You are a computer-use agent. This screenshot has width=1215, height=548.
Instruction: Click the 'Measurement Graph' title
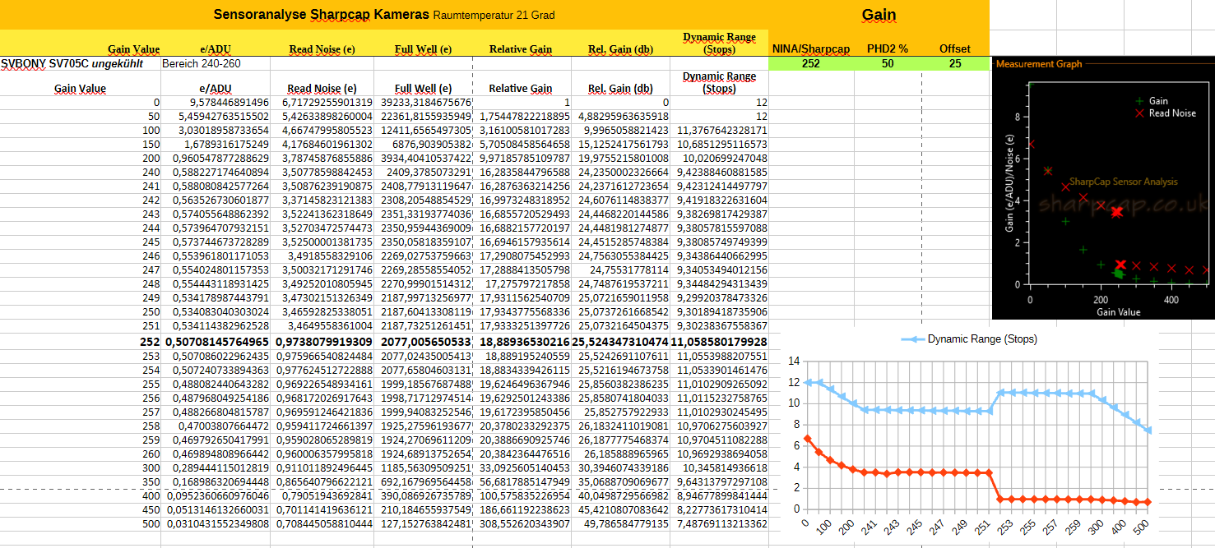pos(1039,64)
